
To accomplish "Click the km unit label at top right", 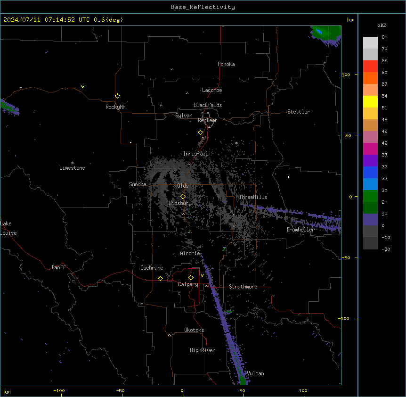I will (x=351, y=20).
